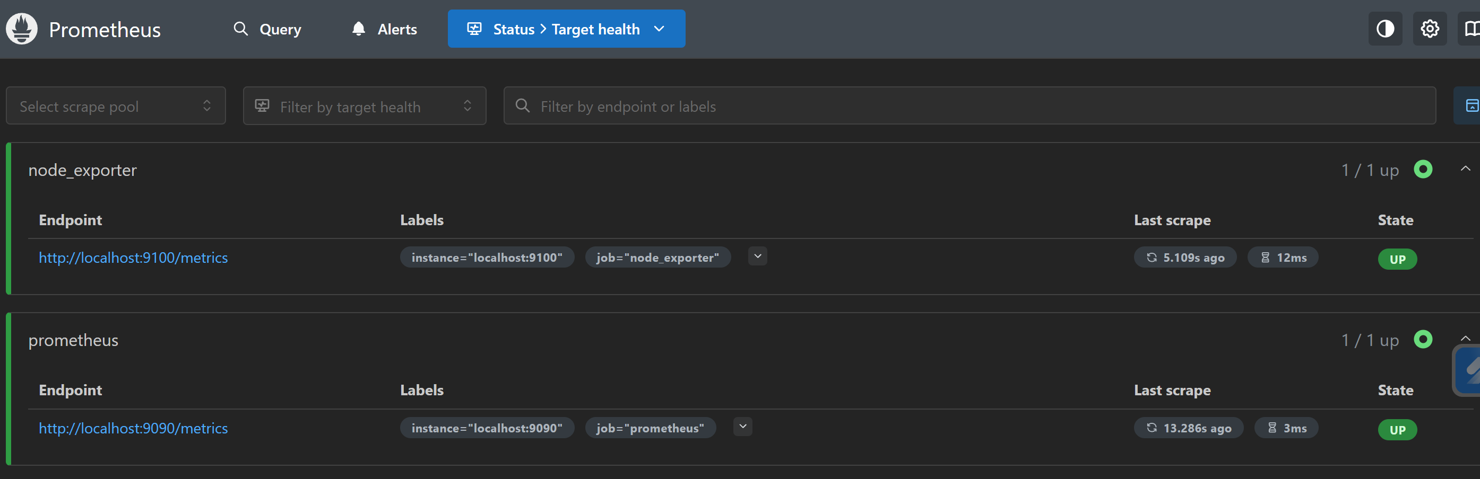
Task: Click the 1 / 1 up text for prometheus
Action: (x=1370, y=340)
